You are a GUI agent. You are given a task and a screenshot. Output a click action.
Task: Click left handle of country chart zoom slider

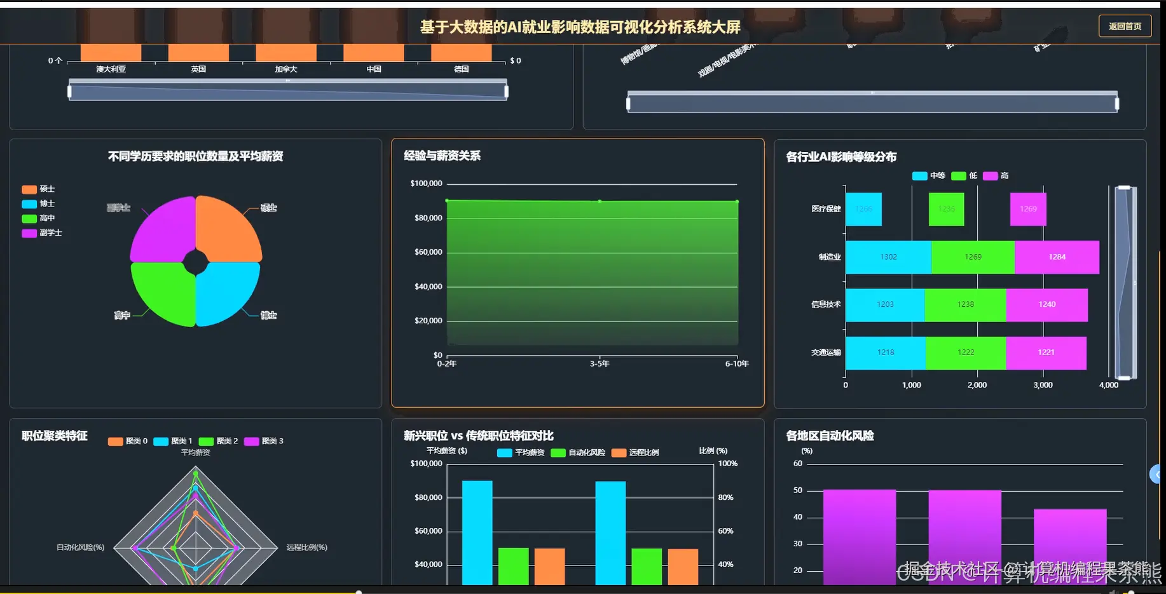pos(69,91)
